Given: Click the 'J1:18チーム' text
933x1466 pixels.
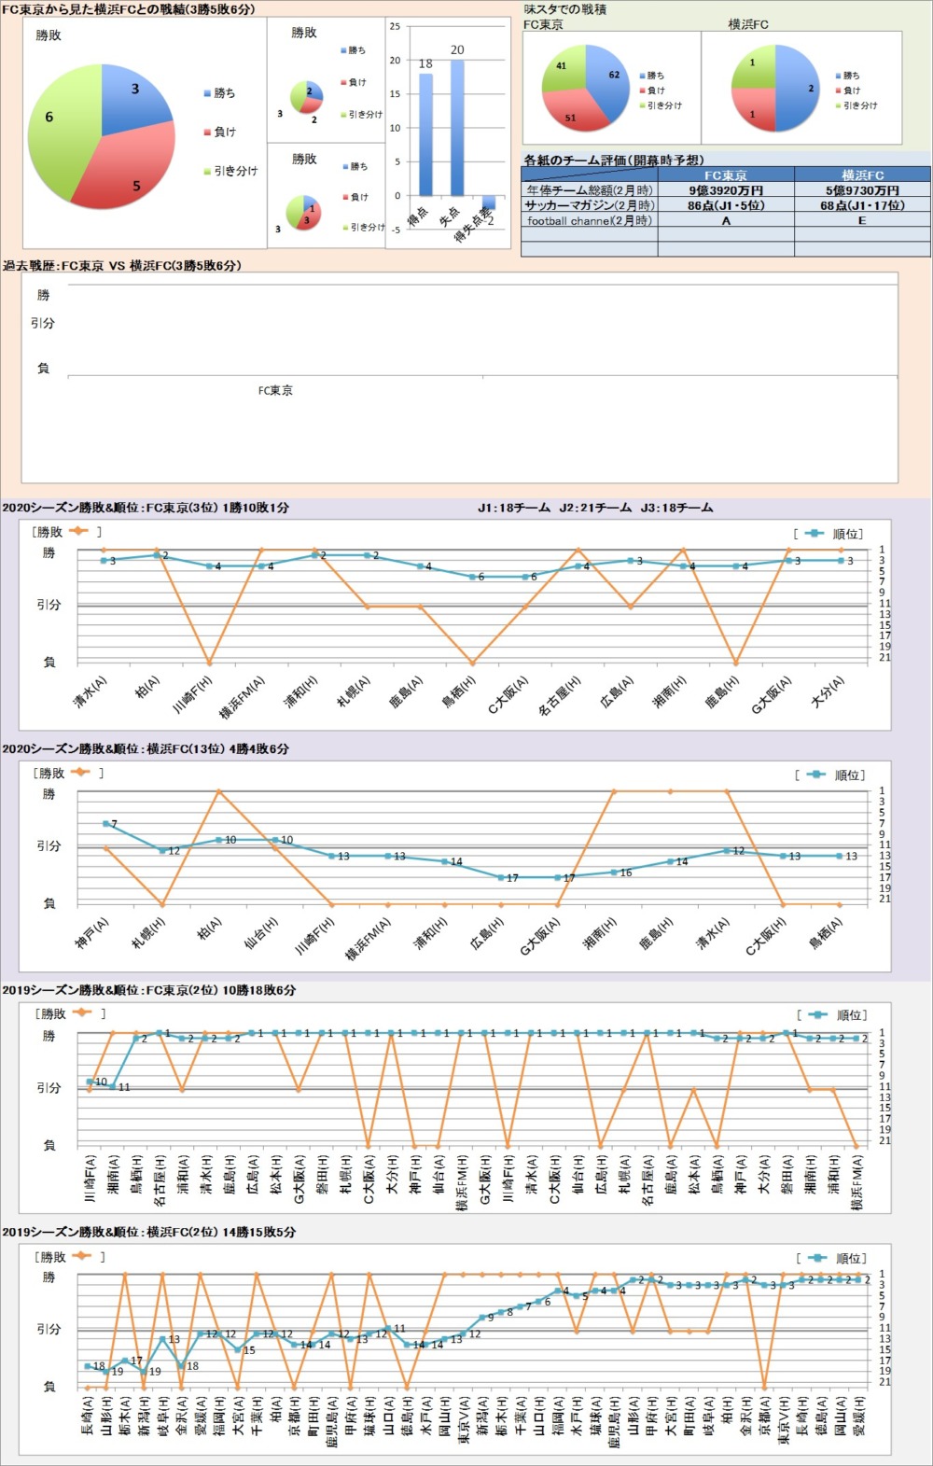Looking at the screenshot, I should coord(514,508).
